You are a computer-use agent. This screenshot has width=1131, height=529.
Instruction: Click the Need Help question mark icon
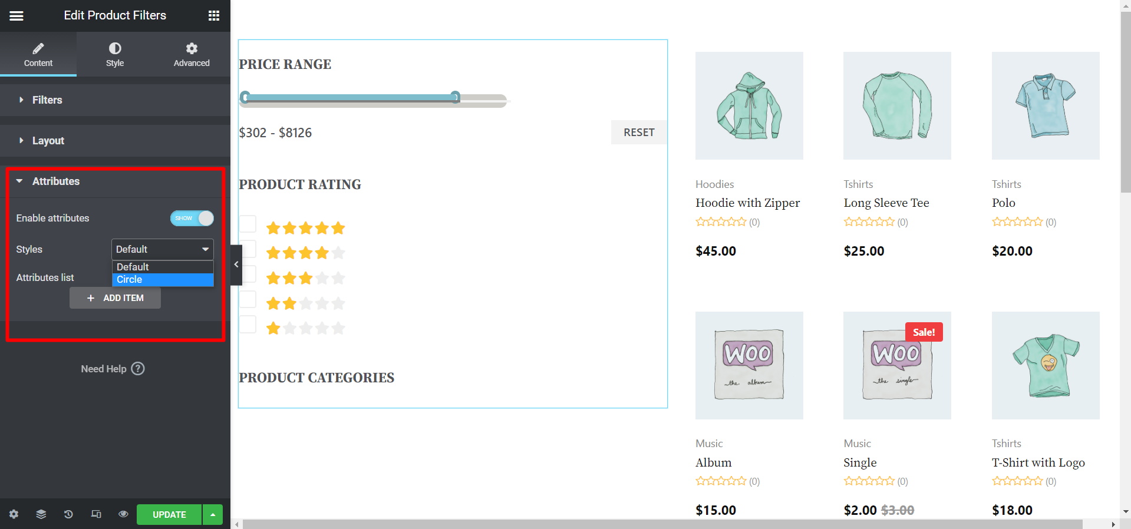pos(138,369)
